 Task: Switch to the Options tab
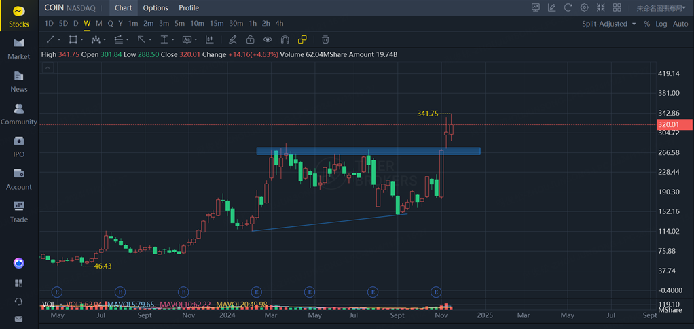[x=156, y=8]
